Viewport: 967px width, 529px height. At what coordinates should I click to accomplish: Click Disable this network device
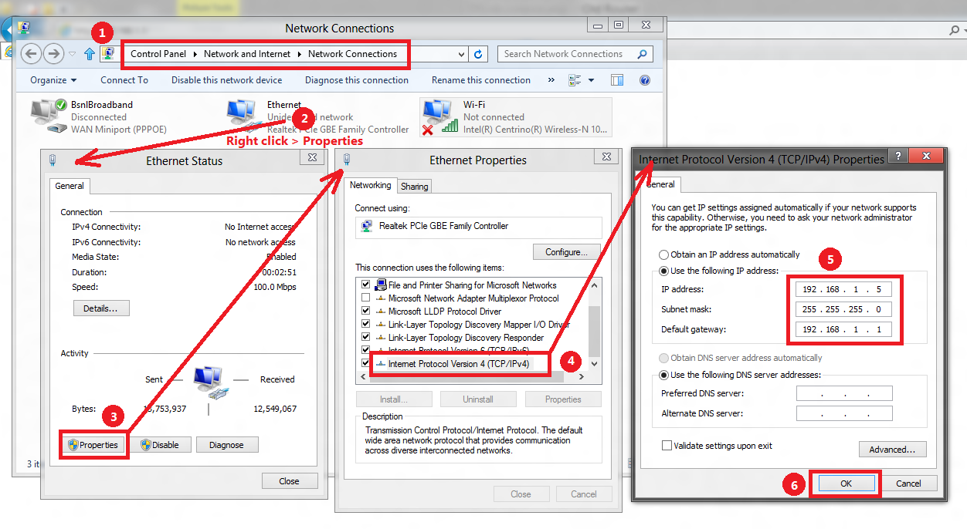click(227, 80)
